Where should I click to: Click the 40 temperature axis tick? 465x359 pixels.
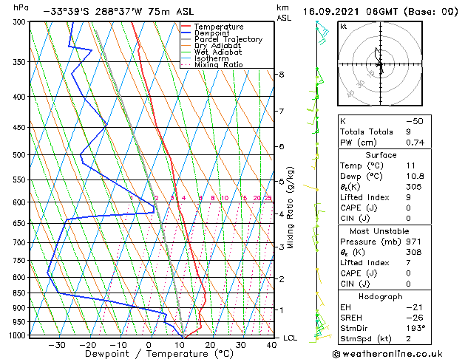pos(271,346)
